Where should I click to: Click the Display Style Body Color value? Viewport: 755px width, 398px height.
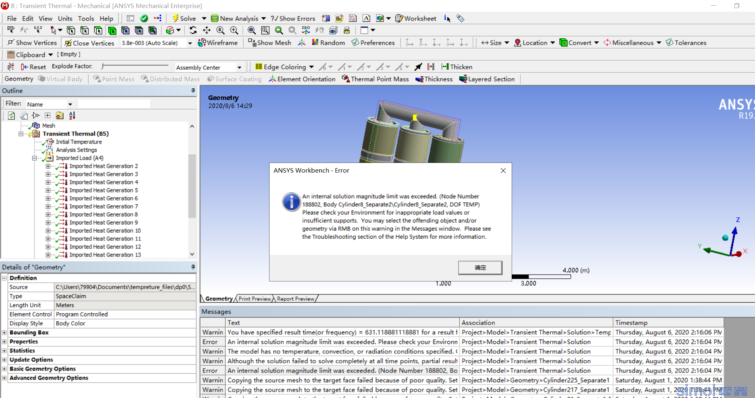(x=125, y=323)
